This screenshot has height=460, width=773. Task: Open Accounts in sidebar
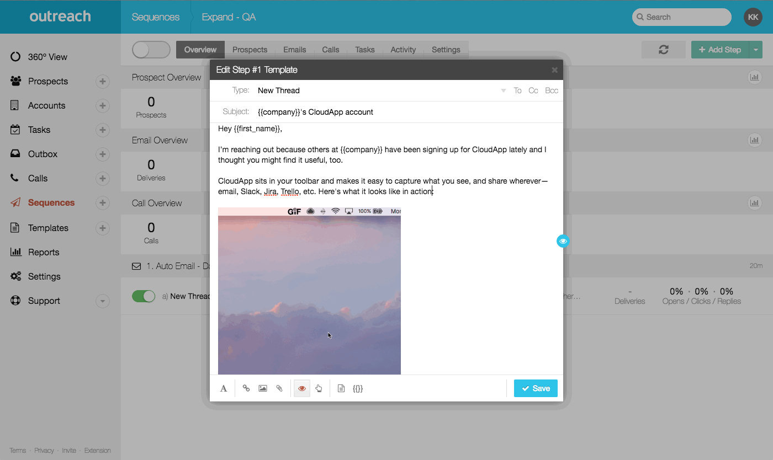pos(46,105)
